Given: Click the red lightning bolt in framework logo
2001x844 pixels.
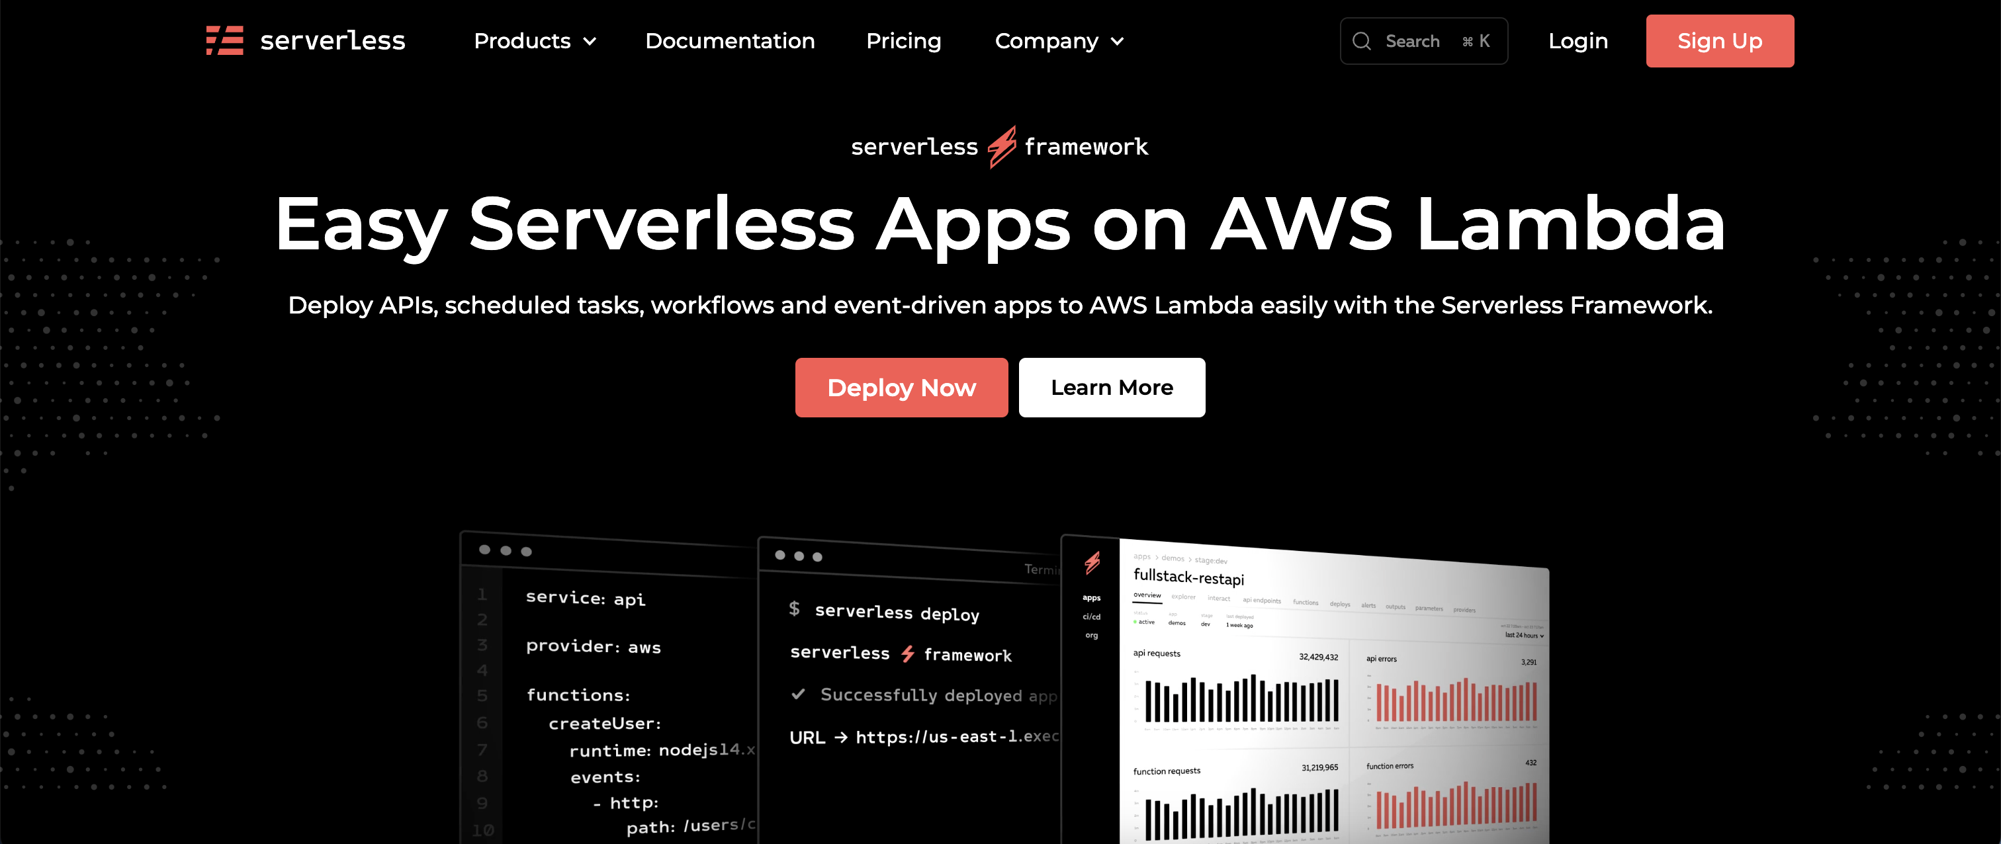Looking at the screenshot, I should click(1001, 146).
